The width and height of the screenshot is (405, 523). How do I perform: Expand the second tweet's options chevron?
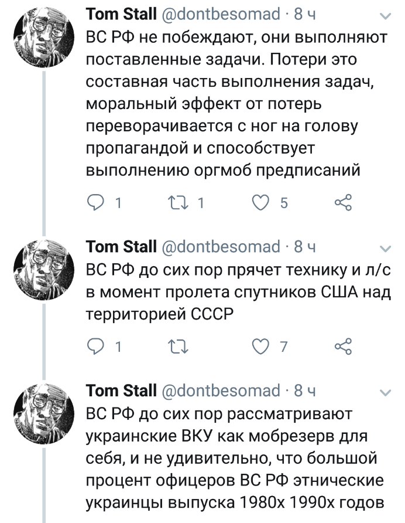tap(385, 247)
